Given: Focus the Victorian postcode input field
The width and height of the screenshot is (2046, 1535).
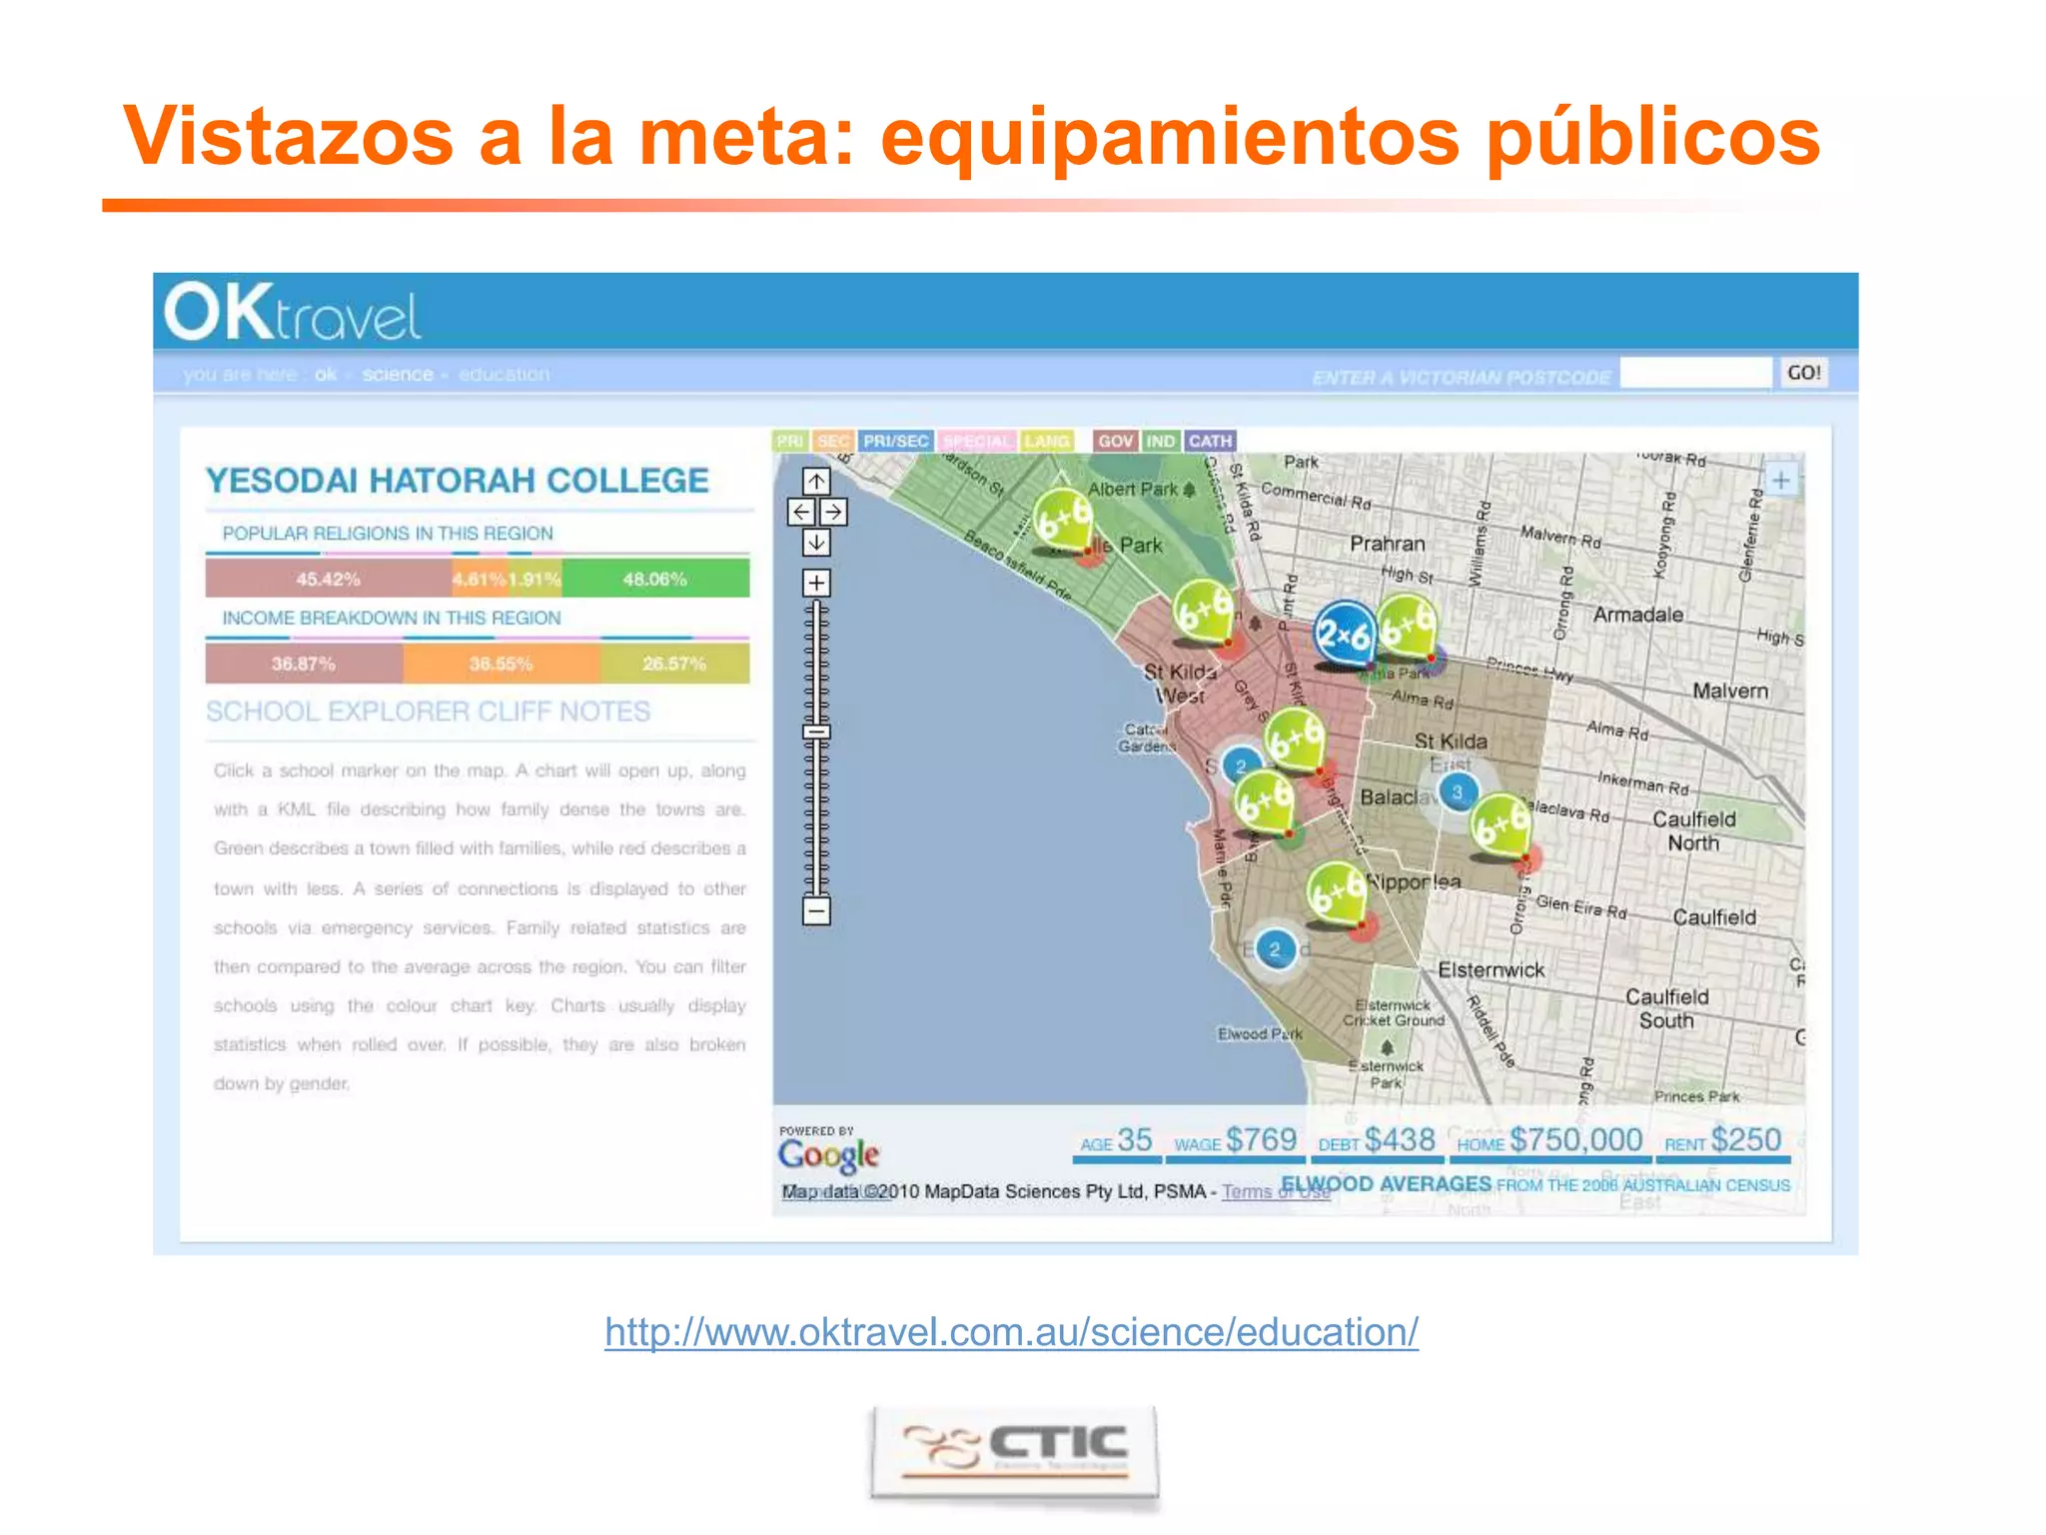Looking at the screenshot, I should (x=1694, y=373).
